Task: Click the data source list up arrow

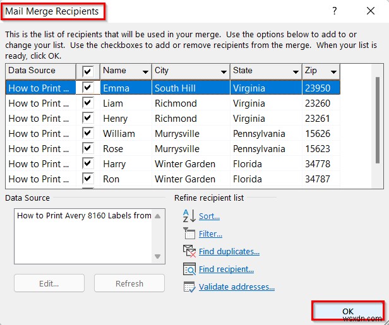Action: coord(157,216)
